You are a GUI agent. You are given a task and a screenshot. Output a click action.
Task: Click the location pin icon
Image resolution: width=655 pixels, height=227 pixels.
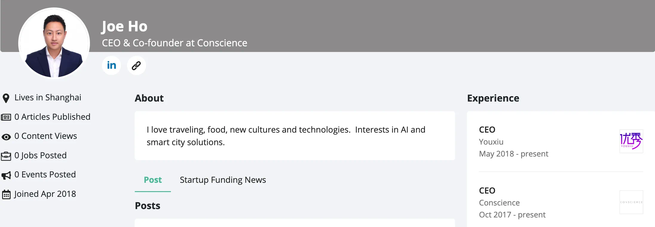coord(6,98)
